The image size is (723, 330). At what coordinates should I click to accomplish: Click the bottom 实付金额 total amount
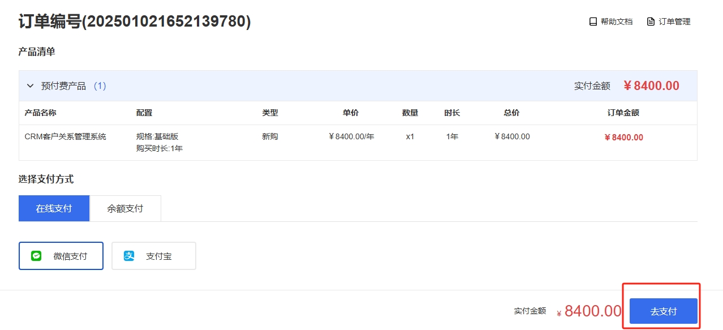tap(589, 311)
